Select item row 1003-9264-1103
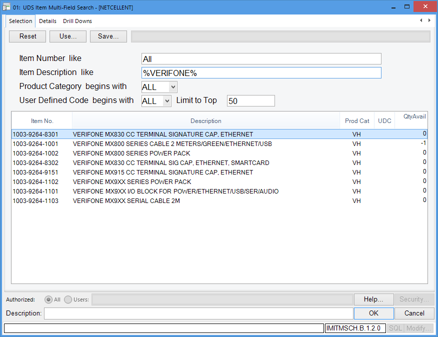The height and width of the screenshot is (337, 438). [x=219, y=200]
